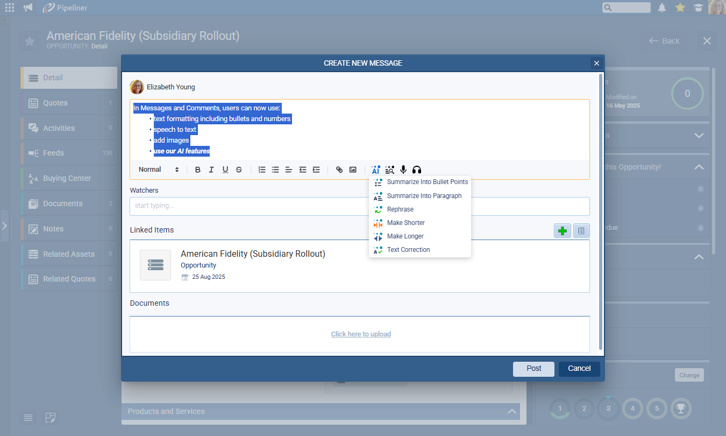Open the Buying Center tab
726x436 pixels.
click(69, 178)
